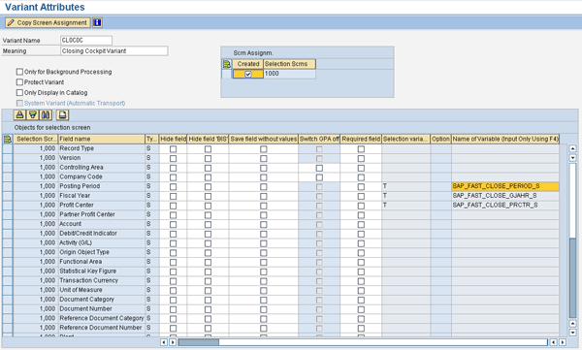This screenshot has width=582, height=350.
Task: Select row marker of screen 1000 assignment
Action: [x=227, y=74]
